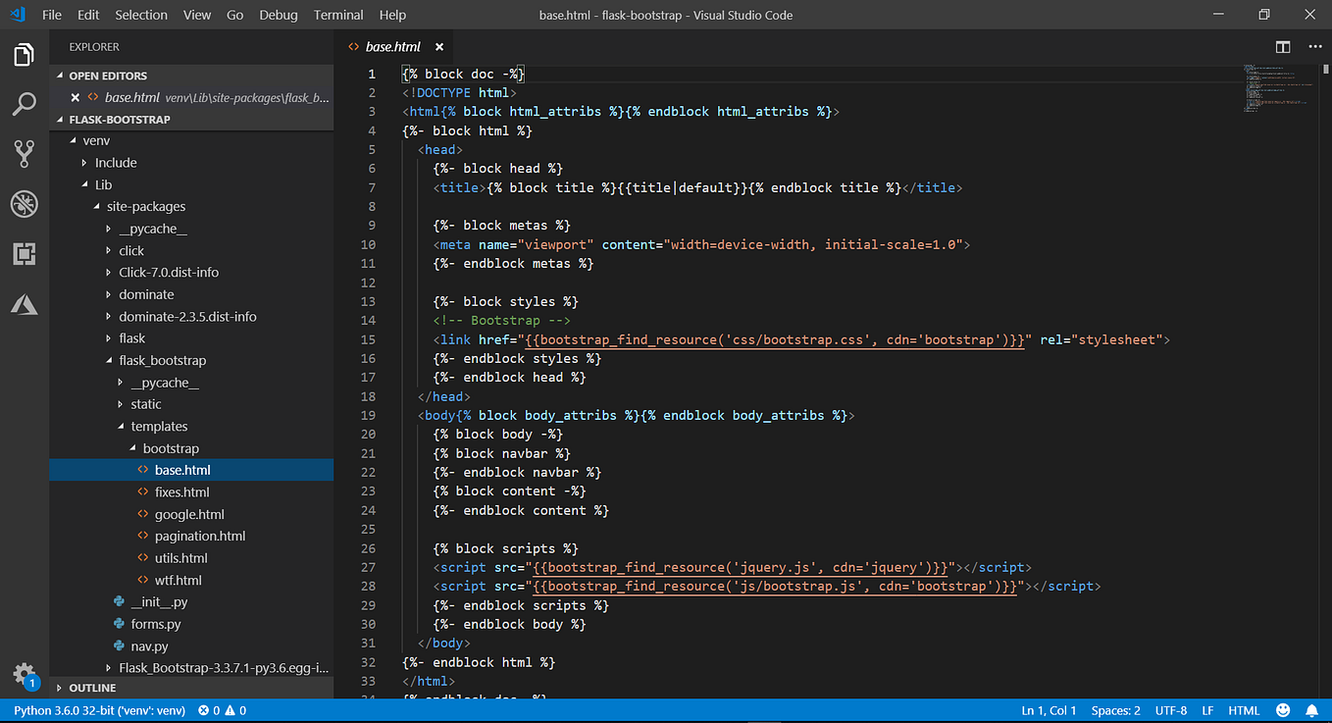
Task: Open the Azure view icon
Action: [x=25, y=305]
